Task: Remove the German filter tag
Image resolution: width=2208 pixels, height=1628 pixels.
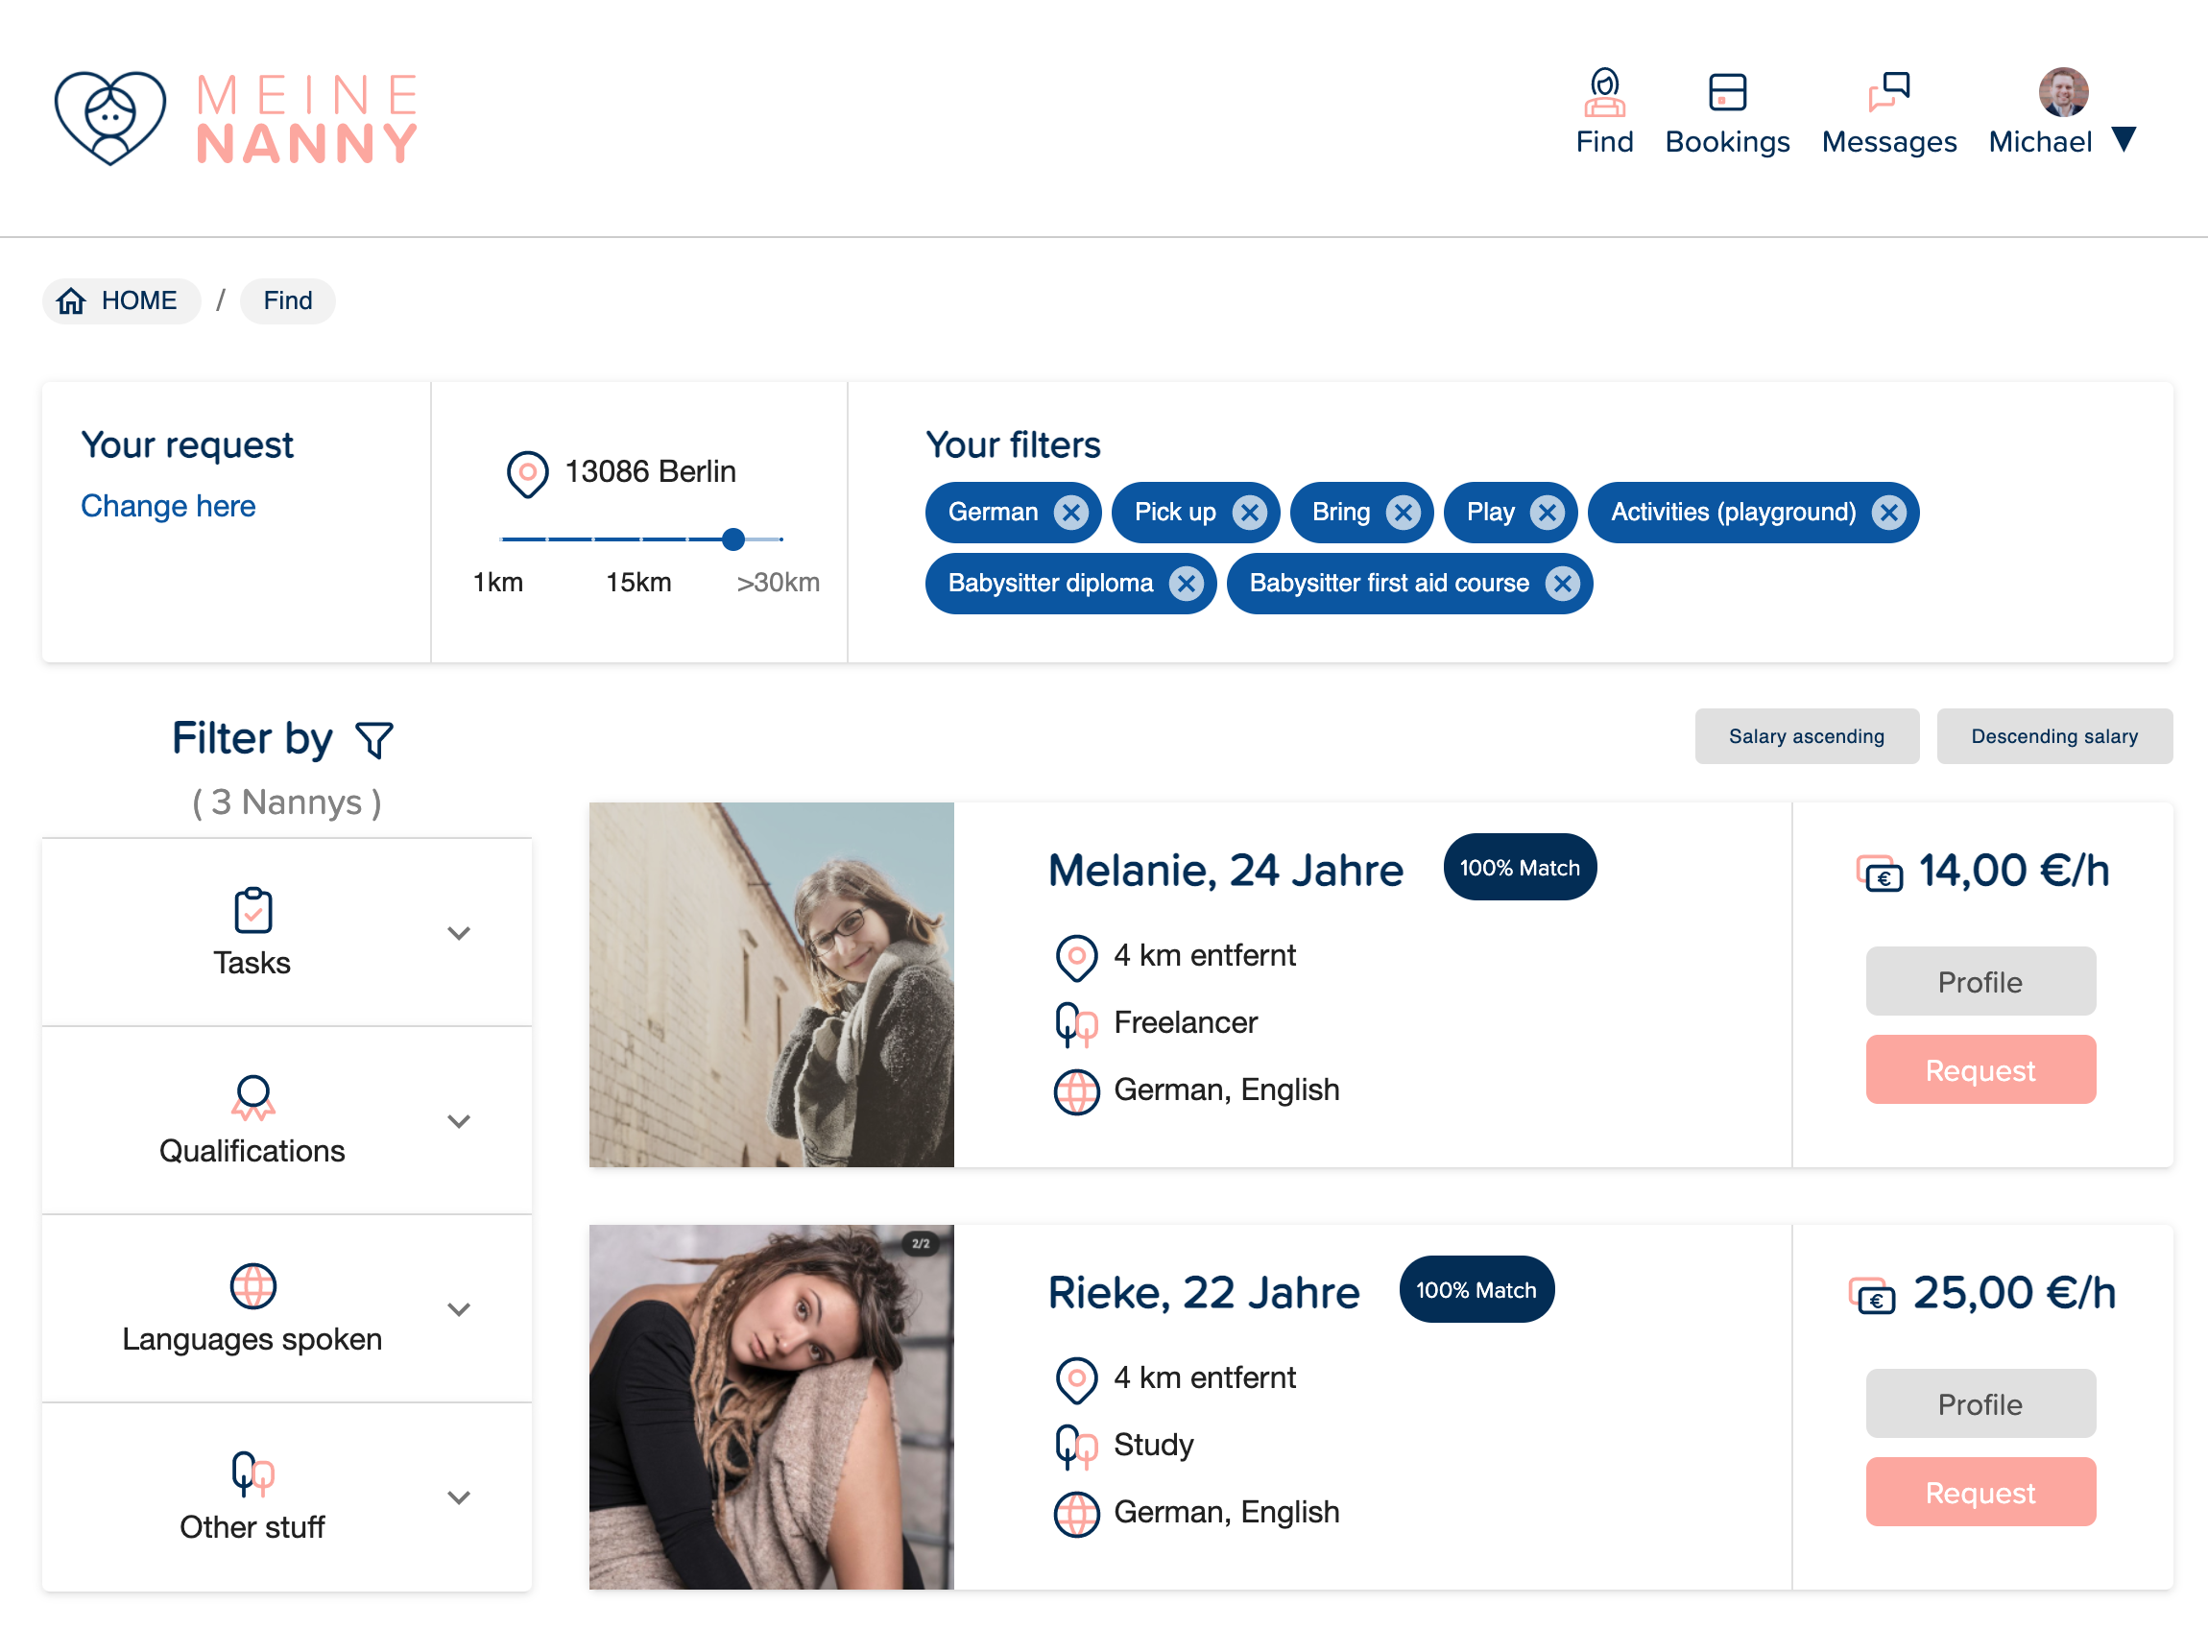Action: pyautogui.click(x=1071, y=513)
